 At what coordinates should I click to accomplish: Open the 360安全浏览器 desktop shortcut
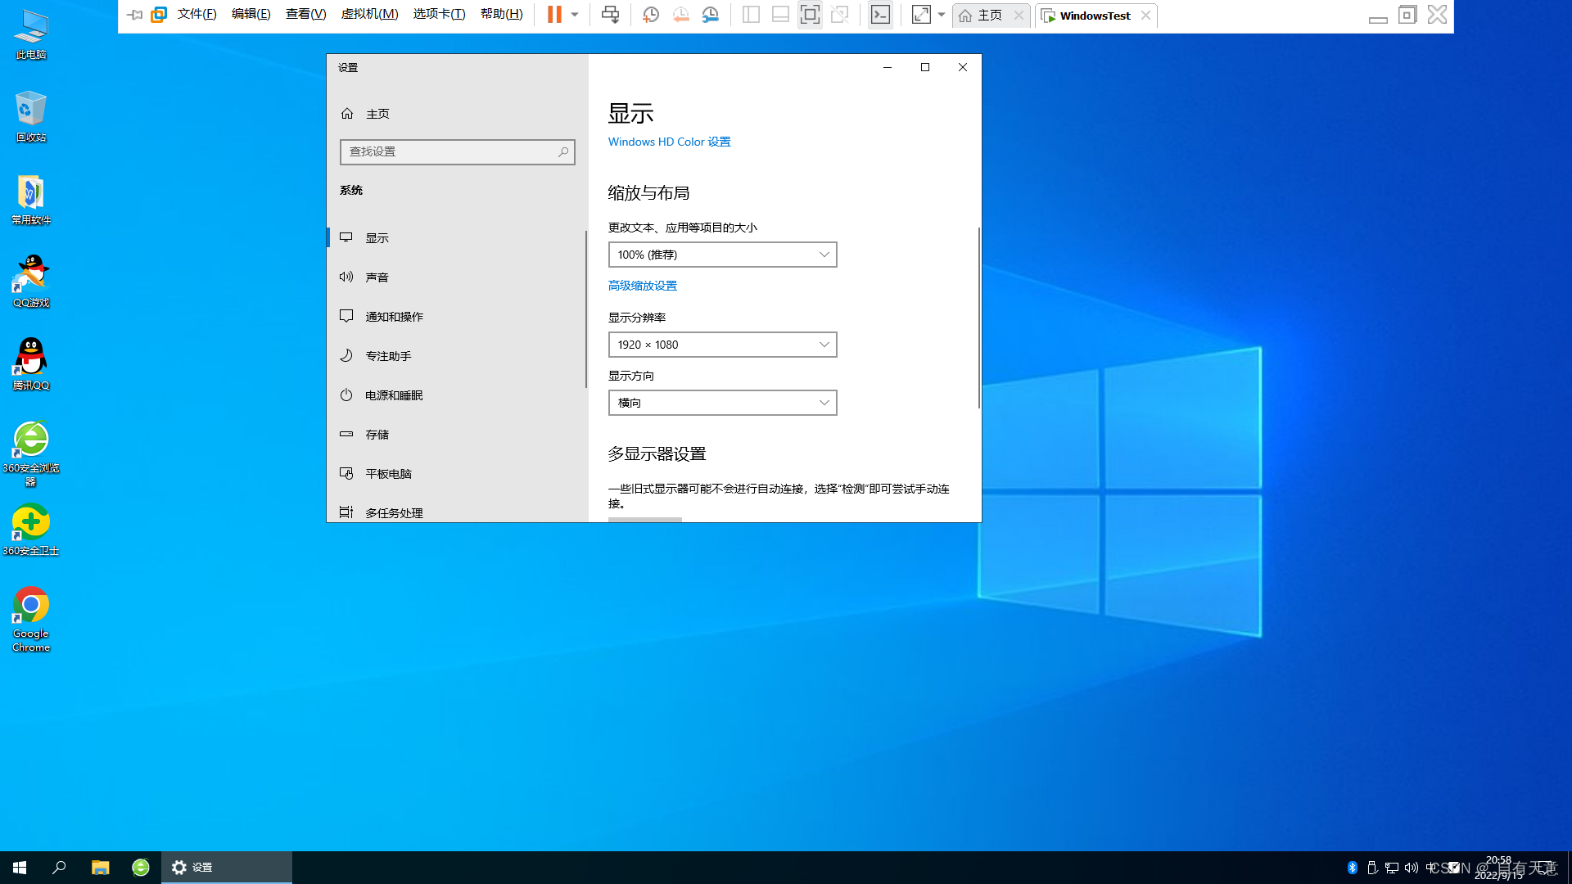(x=31, y=453)
